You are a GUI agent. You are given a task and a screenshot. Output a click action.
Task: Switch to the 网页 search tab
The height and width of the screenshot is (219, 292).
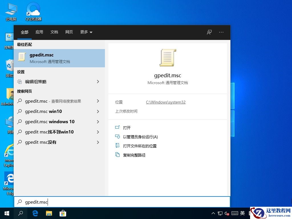pyautogui.click(x=69, y=32)
